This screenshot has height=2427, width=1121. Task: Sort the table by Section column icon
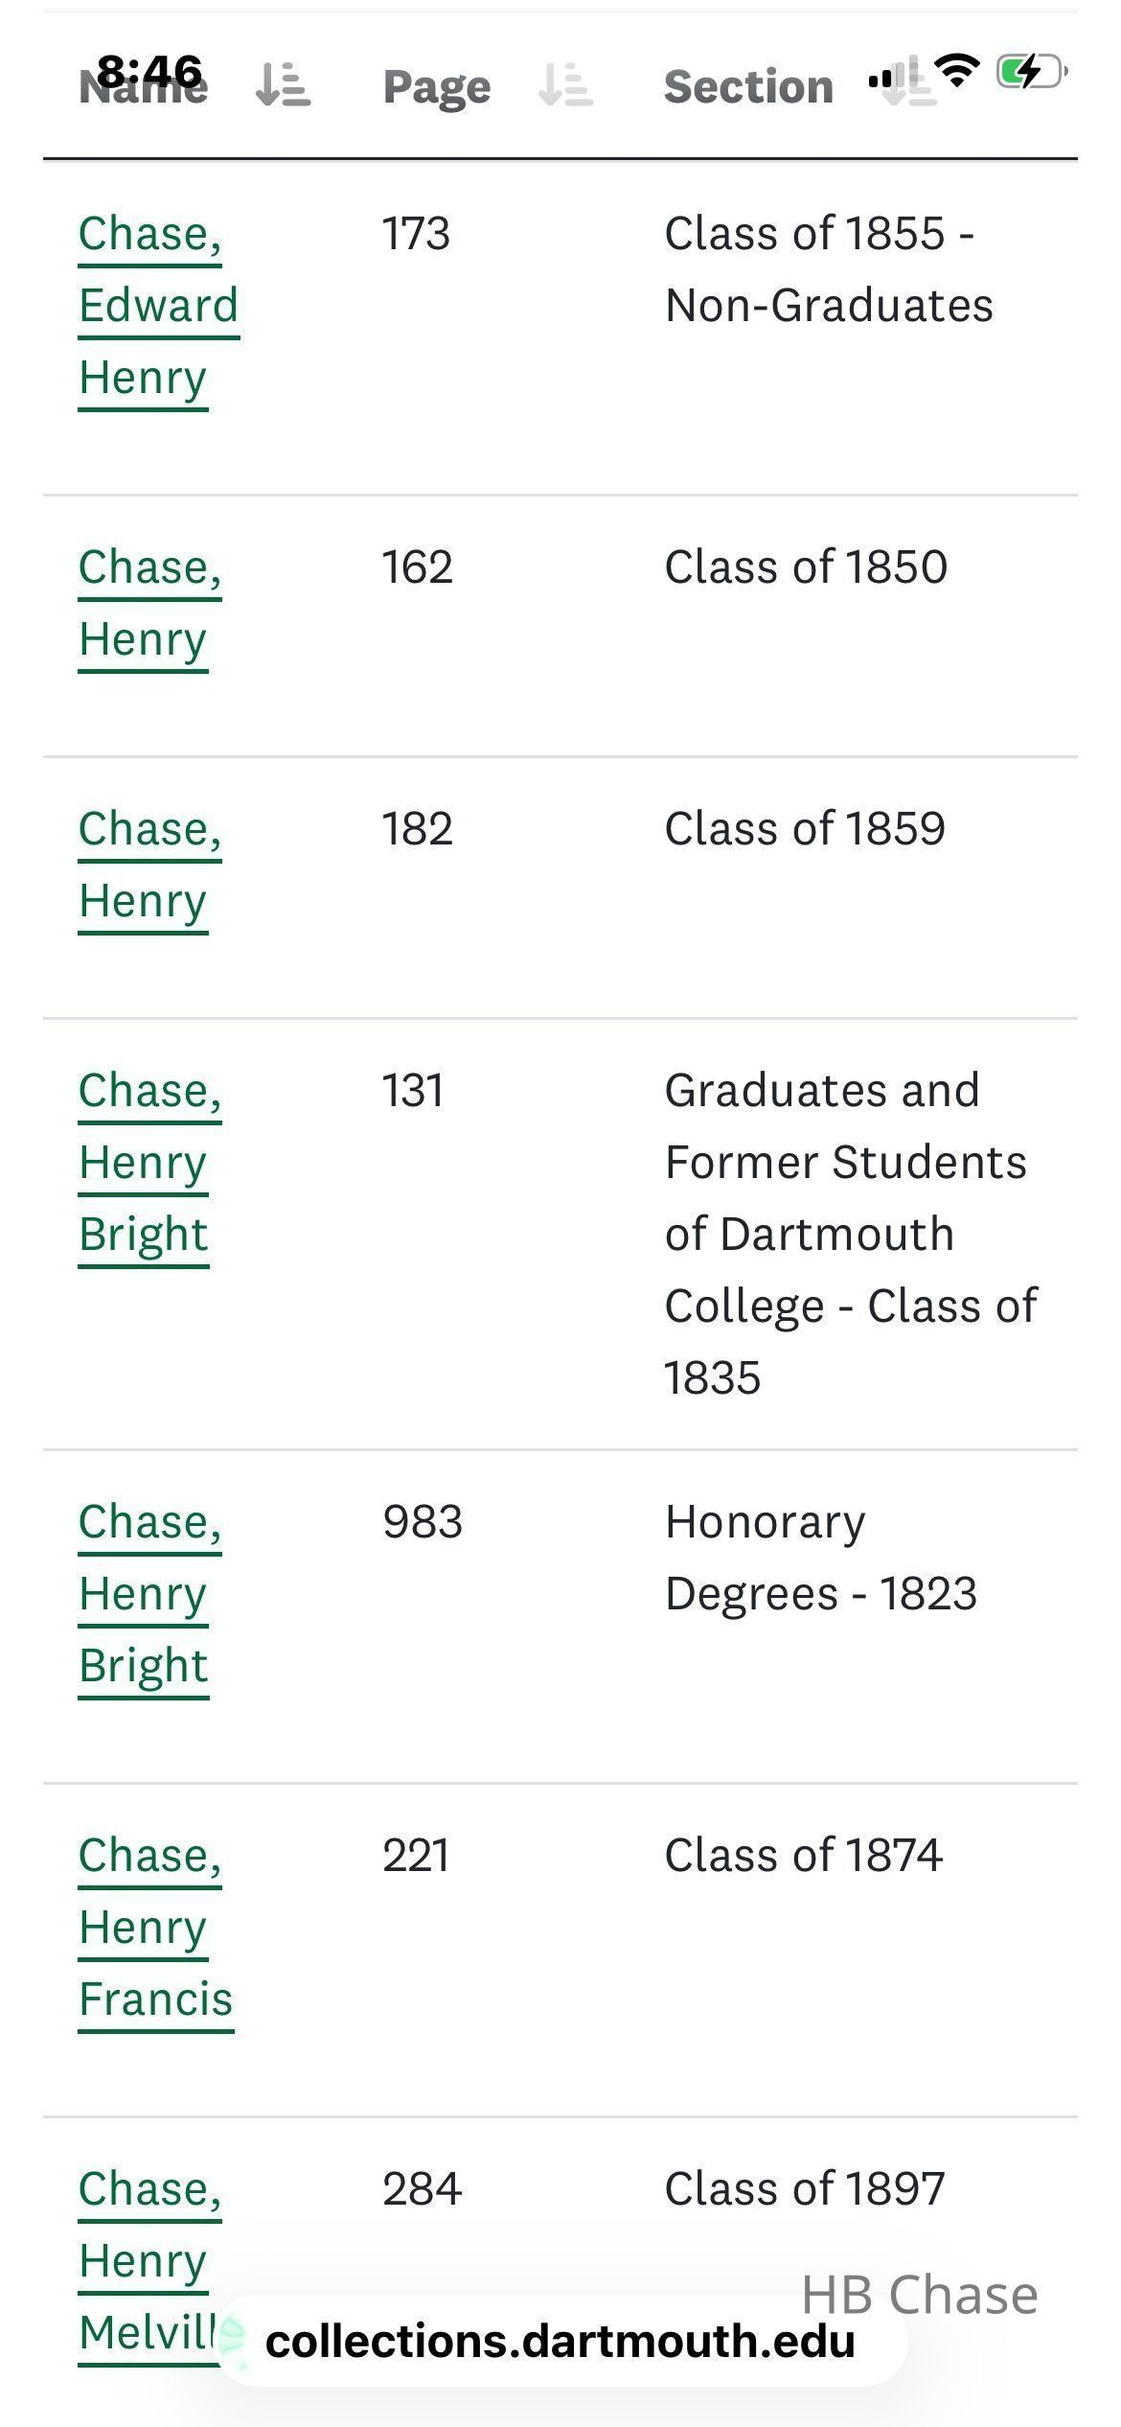pos(908,84)
